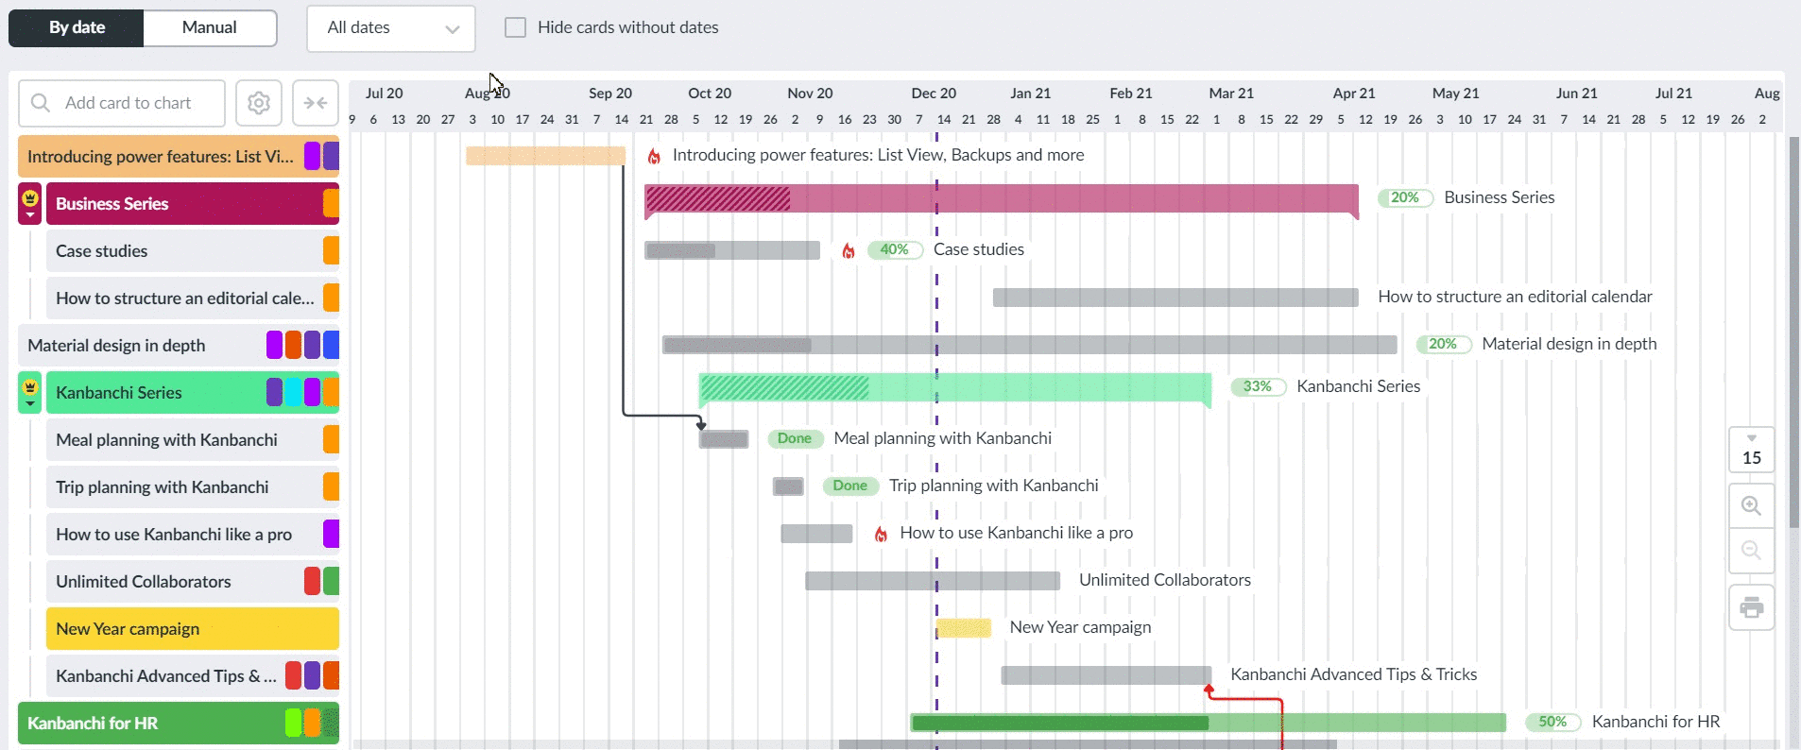Screen dimensions: 1801x750
Task: Select Unlimited Collaborators card row
Action: [x=193, y=582]
